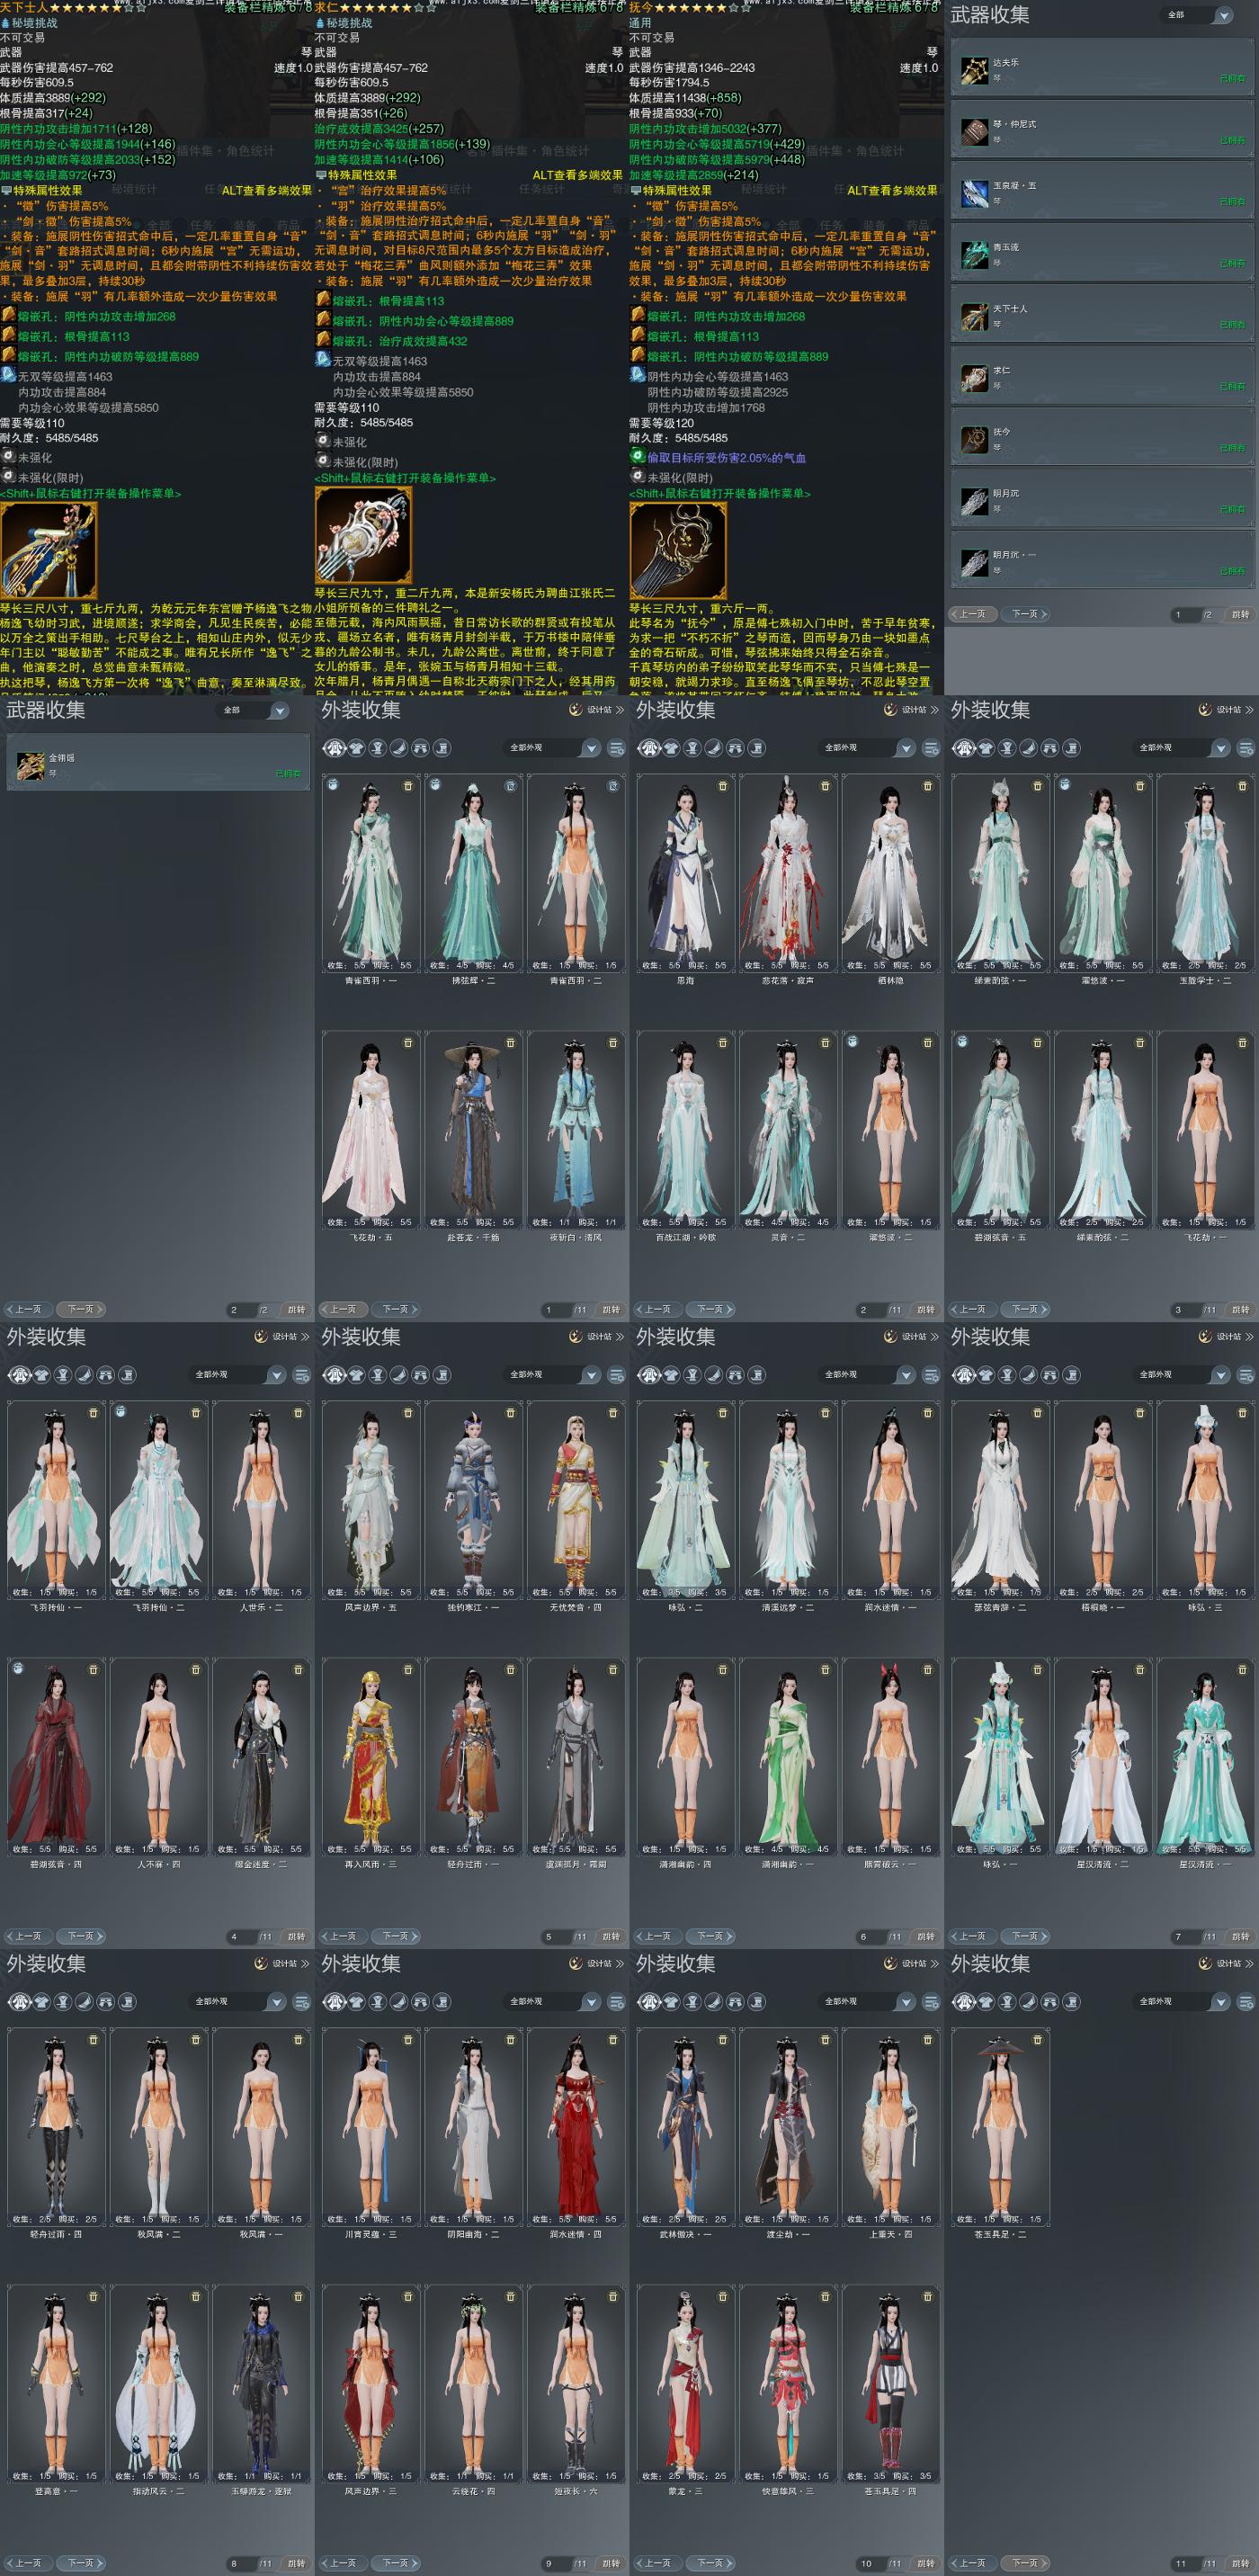Select the 玉腰学士·二 outfit card

pyautogui.click(x=1205, y=873)
